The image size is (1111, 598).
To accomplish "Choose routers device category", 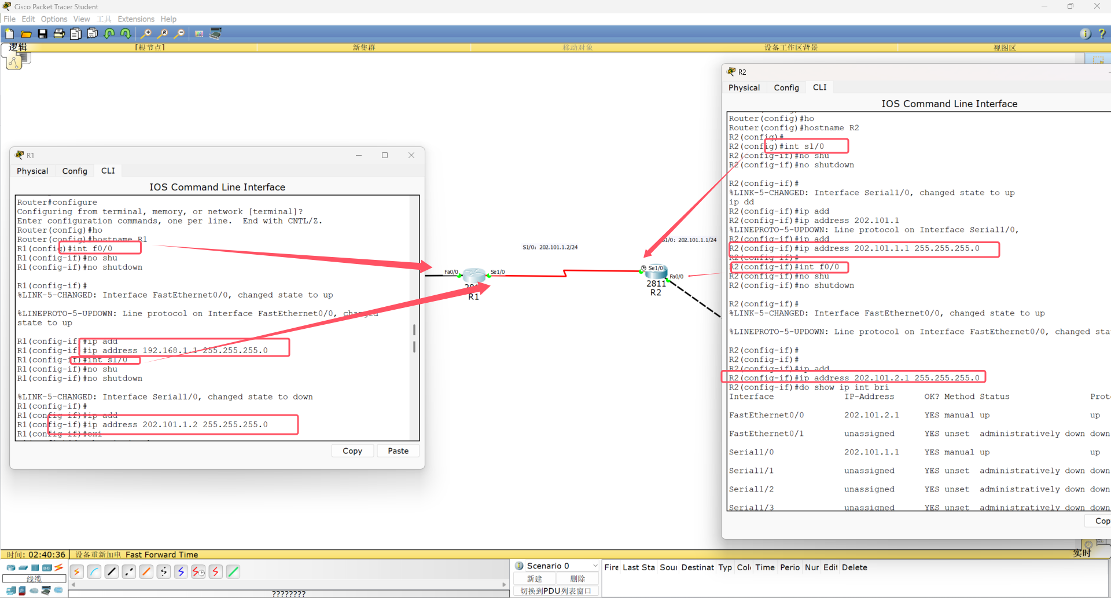I will click(10, 568).
